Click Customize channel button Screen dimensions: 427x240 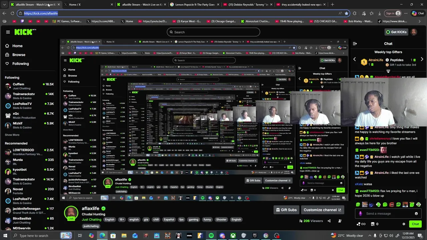click(x=322, y=210)
